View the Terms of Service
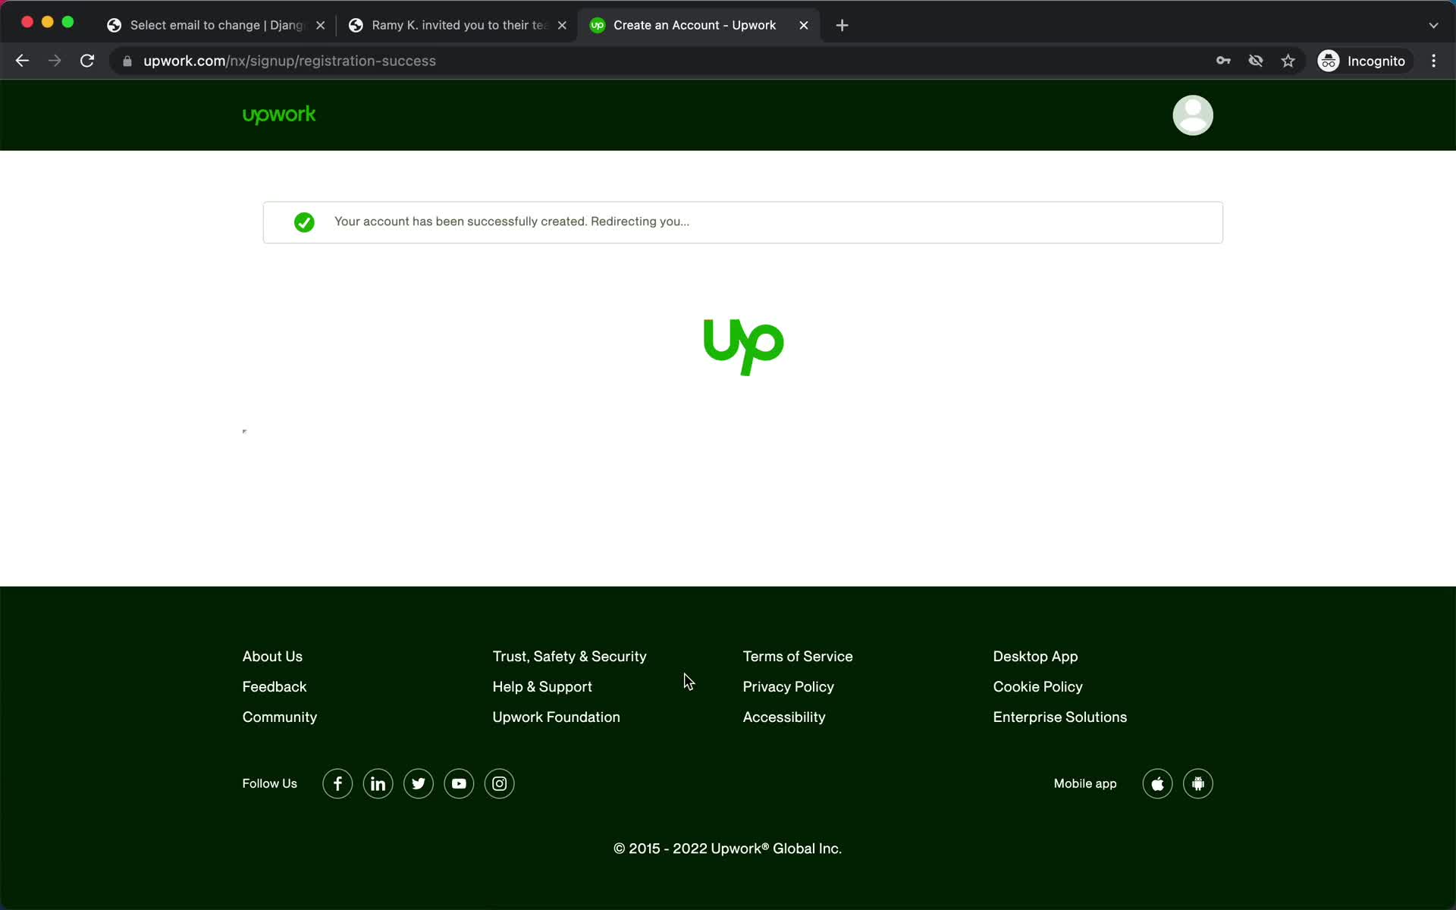Screen dimensions: 1456x910 click(x=798, y=656)
